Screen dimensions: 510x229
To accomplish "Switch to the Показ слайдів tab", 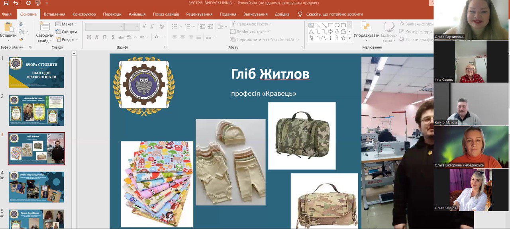I will point(166,14).
